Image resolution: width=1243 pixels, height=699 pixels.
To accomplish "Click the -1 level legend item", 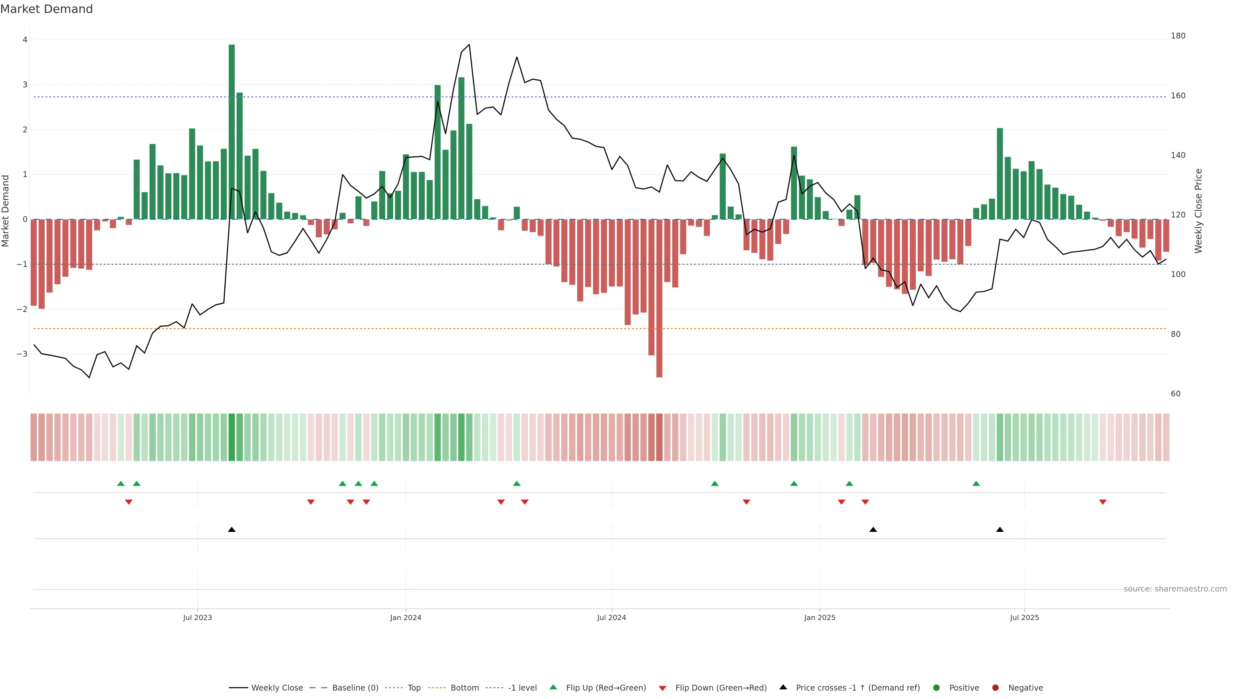I will point(522,688).
